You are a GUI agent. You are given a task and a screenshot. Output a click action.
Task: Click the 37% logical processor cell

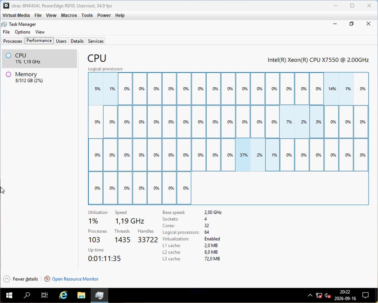coord(243,155)
